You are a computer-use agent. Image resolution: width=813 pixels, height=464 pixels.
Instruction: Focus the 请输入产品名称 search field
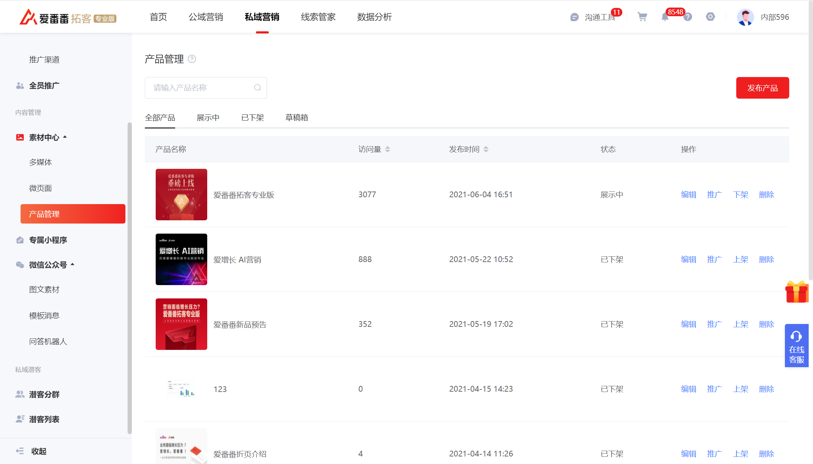click(206, 88)
